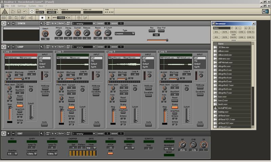Open an ensemble with the folder icon

point(13,11)
